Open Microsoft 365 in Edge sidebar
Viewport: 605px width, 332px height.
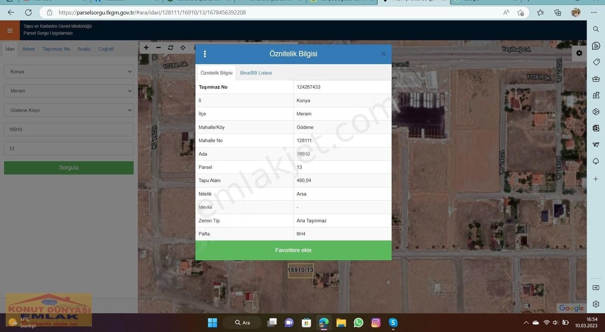coord(596,112)
